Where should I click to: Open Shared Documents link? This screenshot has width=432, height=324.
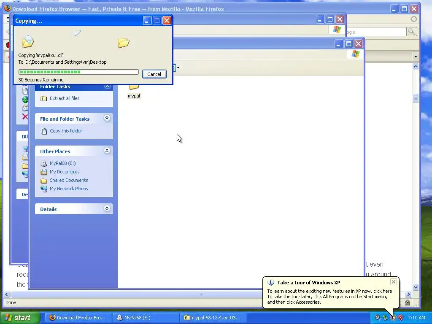tap(69, 180)
